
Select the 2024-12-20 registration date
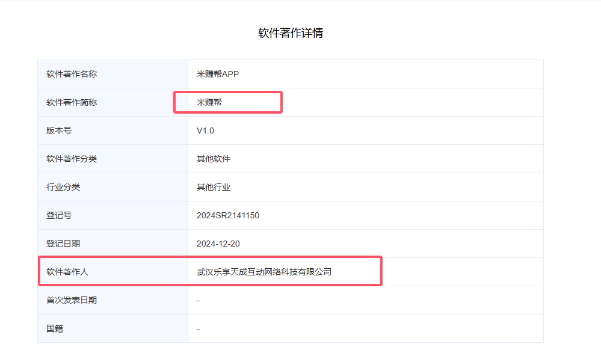pyautogui.click(x=218, y=244)
